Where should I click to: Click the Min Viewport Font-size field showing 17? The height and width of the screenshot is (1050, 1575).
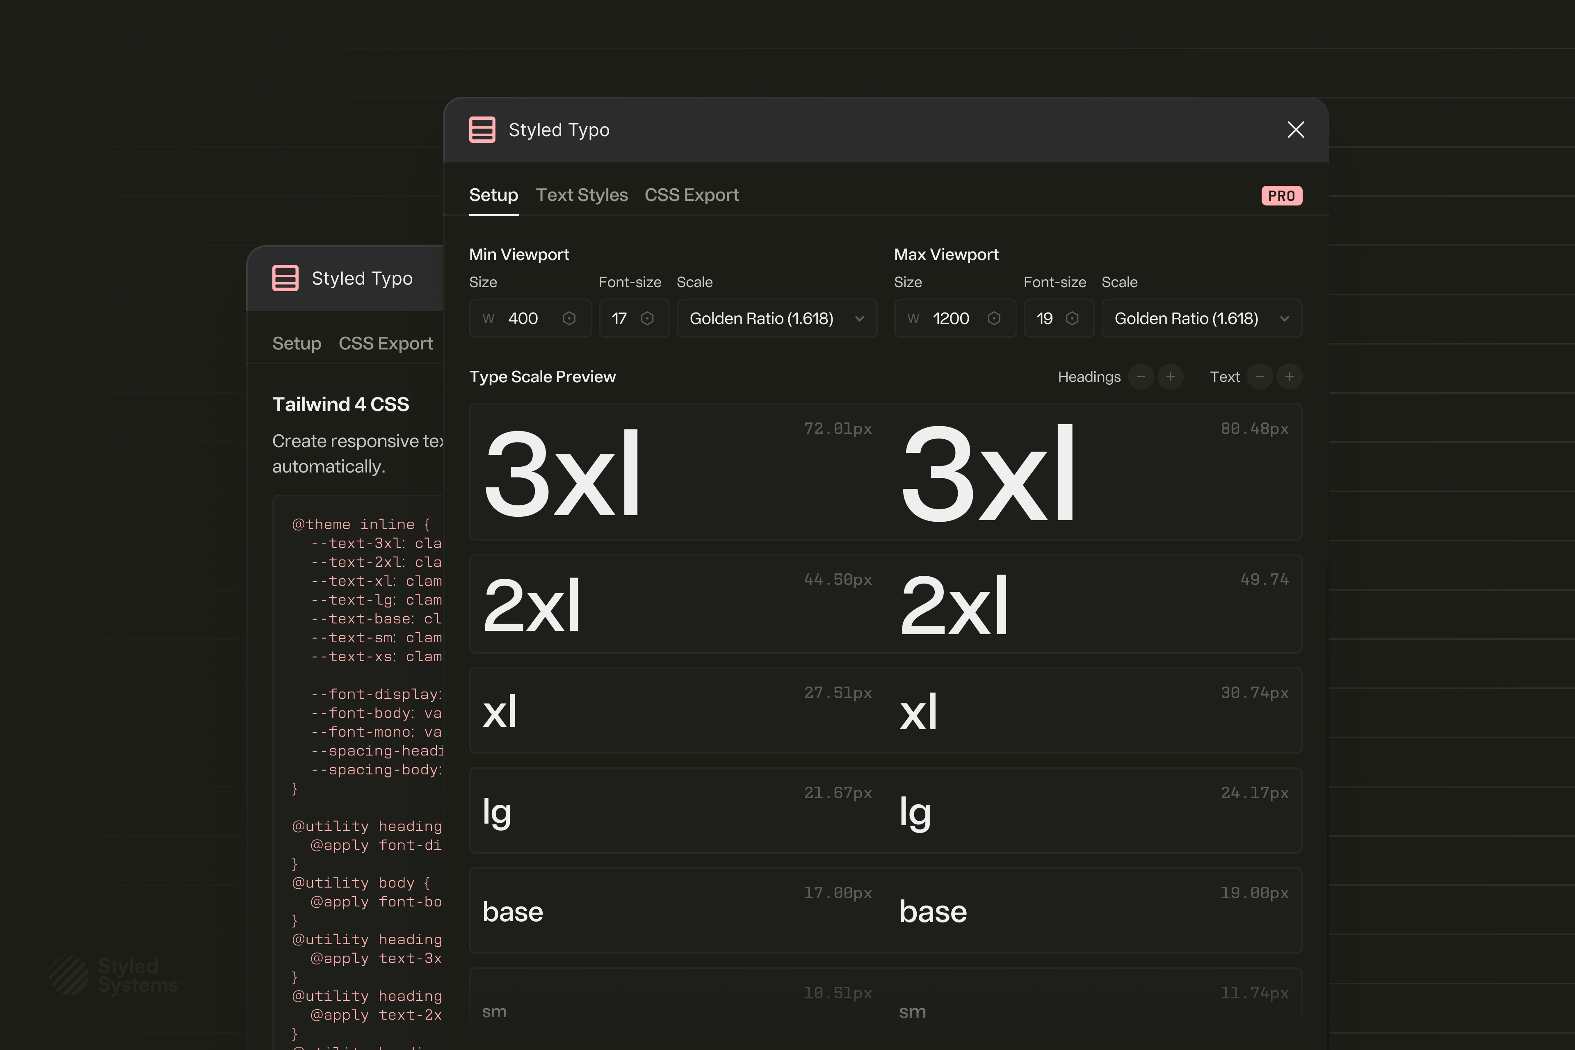[x=633, y=318]
